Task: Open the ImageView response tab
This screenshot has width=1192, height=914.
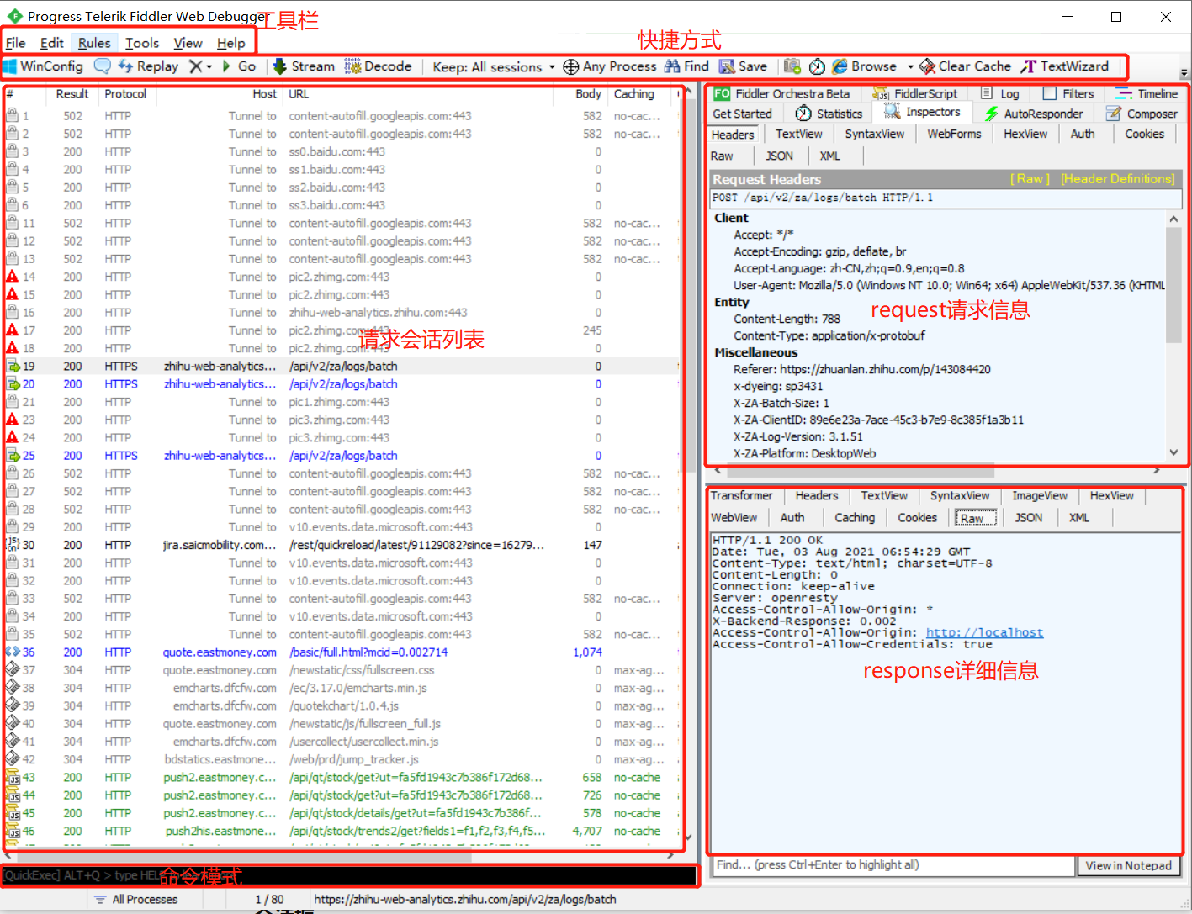Action: (1039, 496)
